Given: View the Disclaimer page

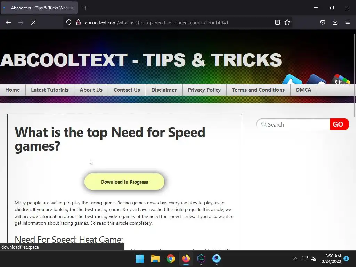Looking at the screenshot, I should pos(164,90).
